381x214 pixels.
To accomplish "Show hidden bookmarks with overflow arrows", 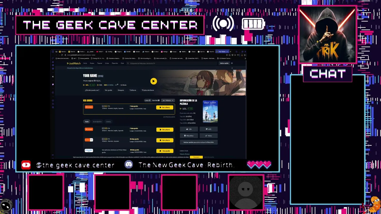I will [246, 59].
